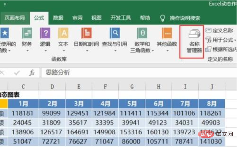Click the lightbulb search icon

(x=162, y=18)
